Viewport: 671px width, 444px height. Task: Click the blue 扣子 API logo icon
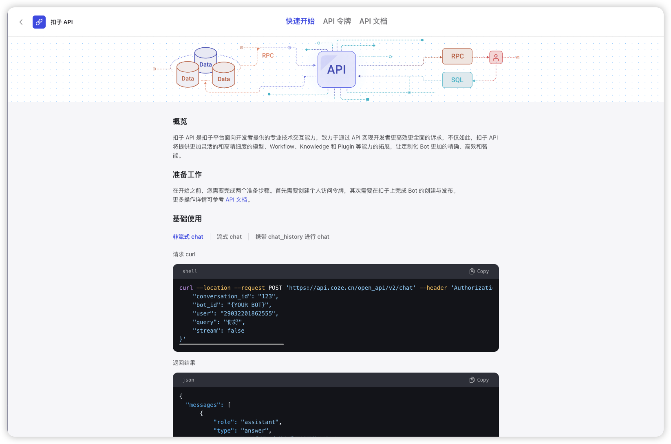tap(39, 22)
